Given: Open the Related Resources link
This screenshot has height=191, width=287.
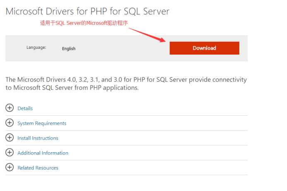Looking at the screenshot, I should [38, 168].
